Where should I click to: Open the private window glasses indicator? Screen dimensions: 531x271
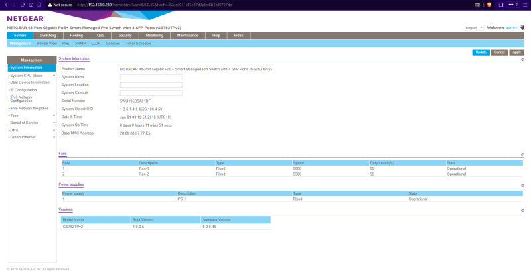click(x=512, y=5)
